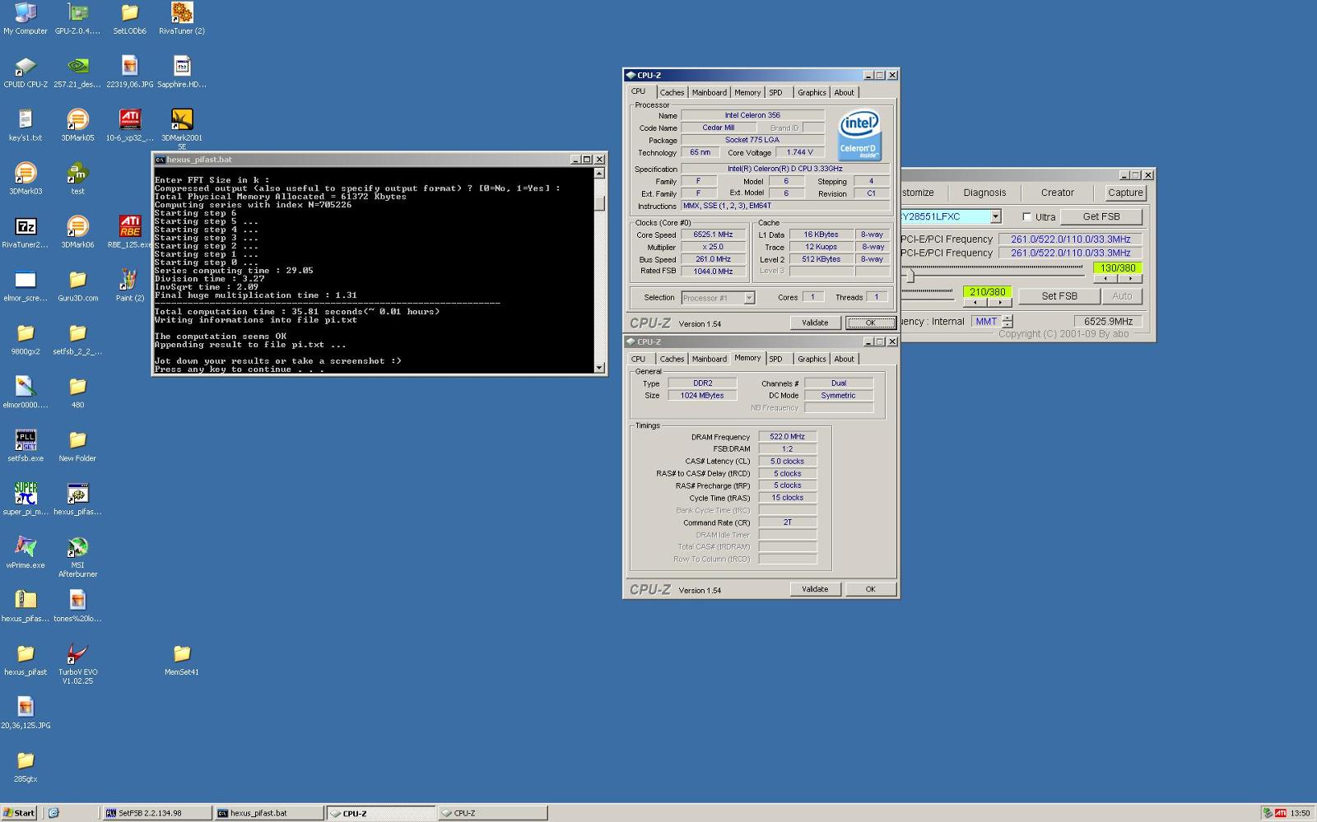
Task: Click the upper FSB slider thumb in SetFSB
Action: click(x=910, y=275)
